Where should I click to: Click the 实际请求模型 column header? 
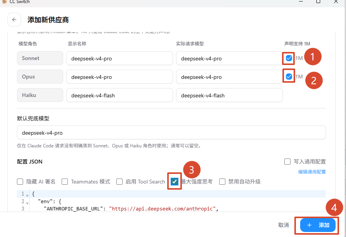click(x=190, y=44)
